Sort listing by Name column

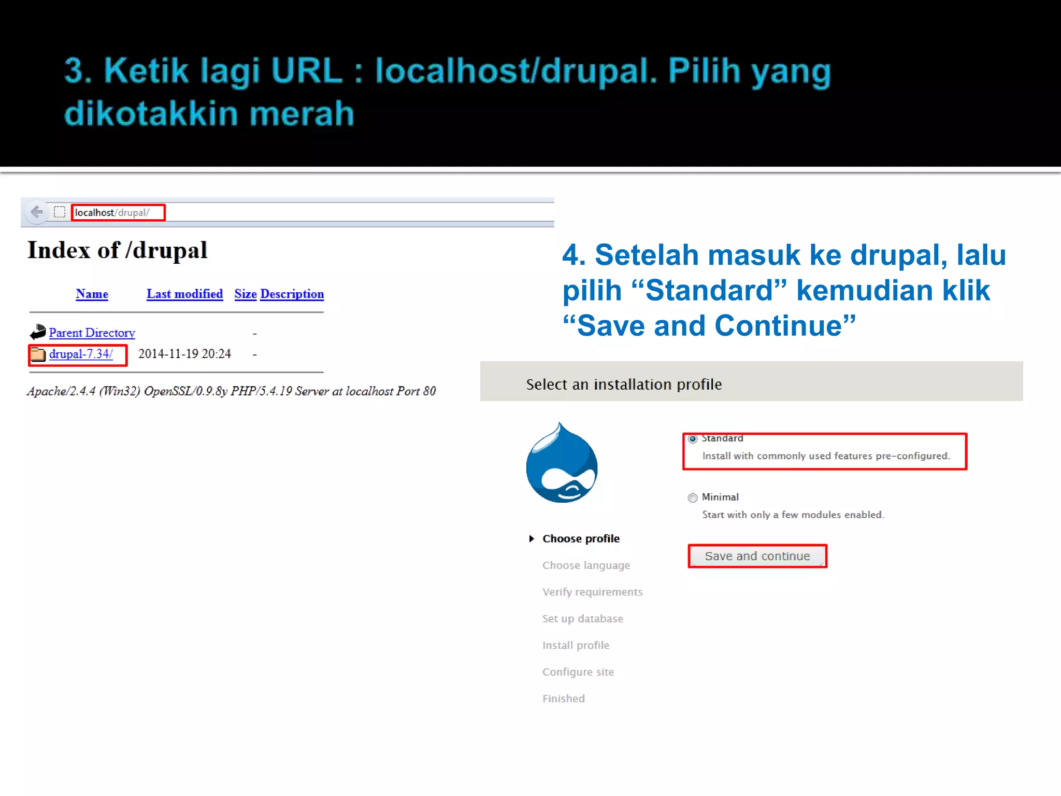pyautogui.click(x=92, y=294)
